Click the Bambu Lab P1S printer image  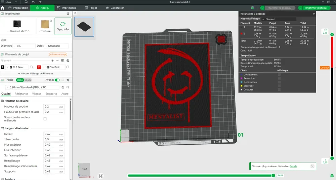pyautogui.click(x=17, y=24)
